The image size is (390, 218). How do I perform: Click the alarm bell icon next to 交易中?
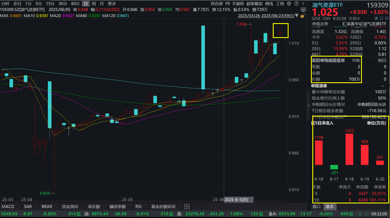pyautogui.click(x=381, y=18)
